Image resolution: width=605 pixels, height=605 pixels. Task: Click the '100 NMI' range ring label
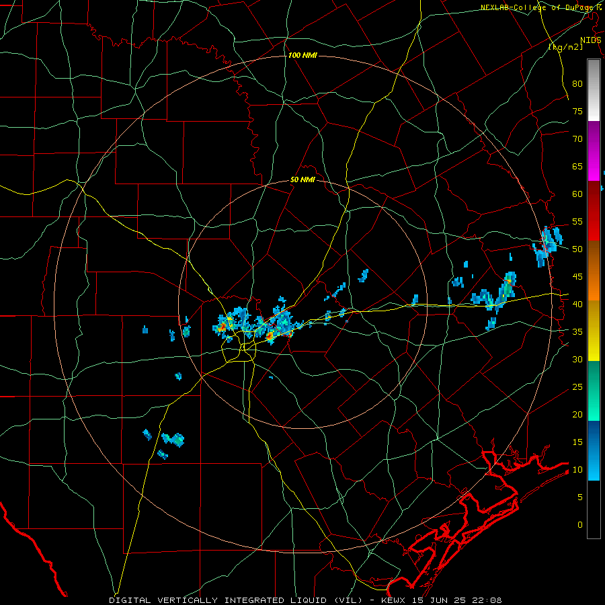click(302, 56)
